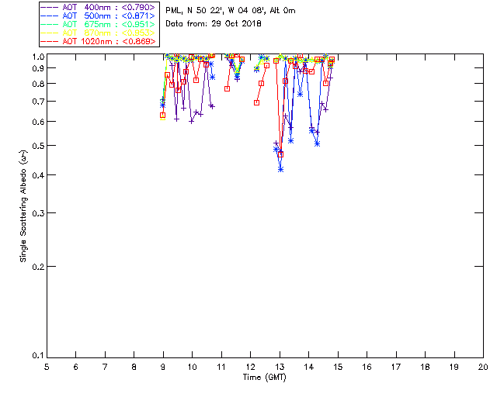
Task: Click the 10 hour x-axis label
Action: tap(192, 367)
